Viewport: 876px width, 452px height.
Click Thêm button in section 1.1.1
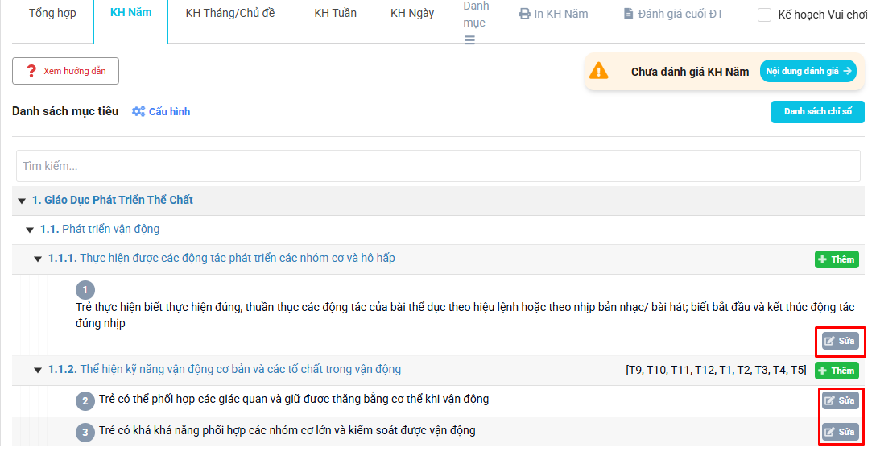[837, 259]
